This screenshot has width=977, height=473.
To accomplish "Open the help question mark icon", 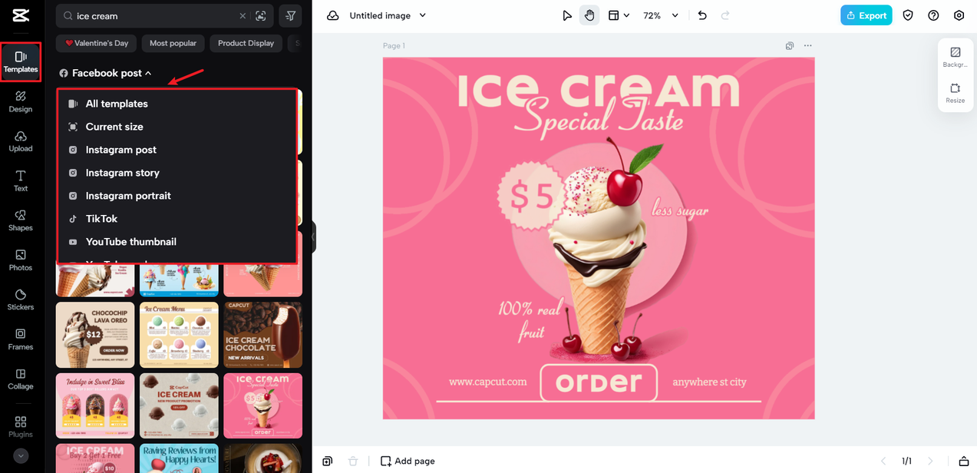I will coord(933,15).
